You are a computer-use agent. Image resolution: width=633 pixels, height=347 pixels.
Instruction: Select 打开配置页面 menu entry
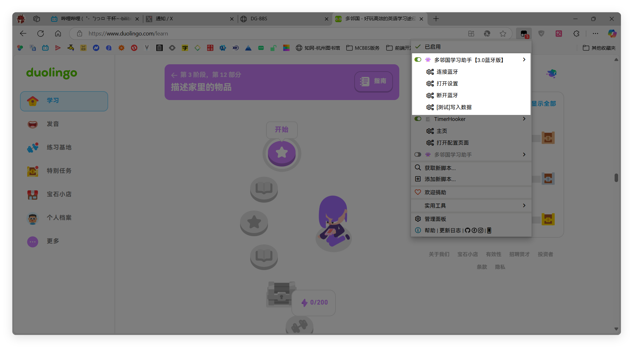[x=471, y=143]
